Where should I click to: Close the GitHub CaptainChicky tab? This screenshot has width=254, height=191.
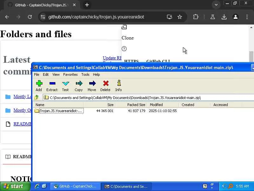coord(74,5)
